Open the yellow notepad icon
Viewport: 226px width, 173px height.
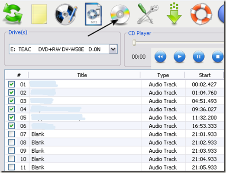tap(39, 14)
